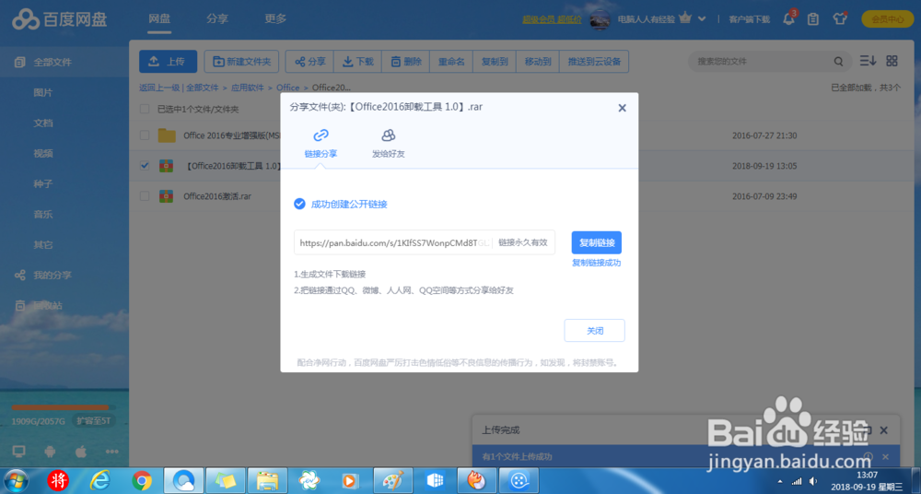Screen dimensions: 921x494
Task: Open the 更多 header menu
Action: tap(274, 18)
